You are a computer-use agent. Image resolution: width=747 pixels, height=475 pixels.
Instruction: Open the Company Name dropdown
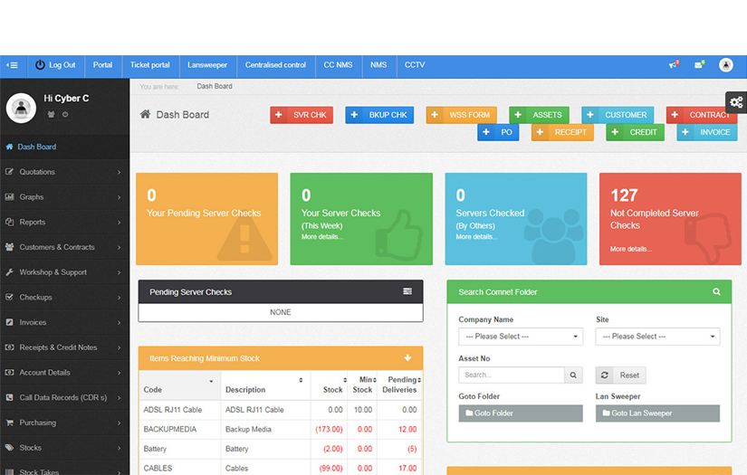point(521,337)
